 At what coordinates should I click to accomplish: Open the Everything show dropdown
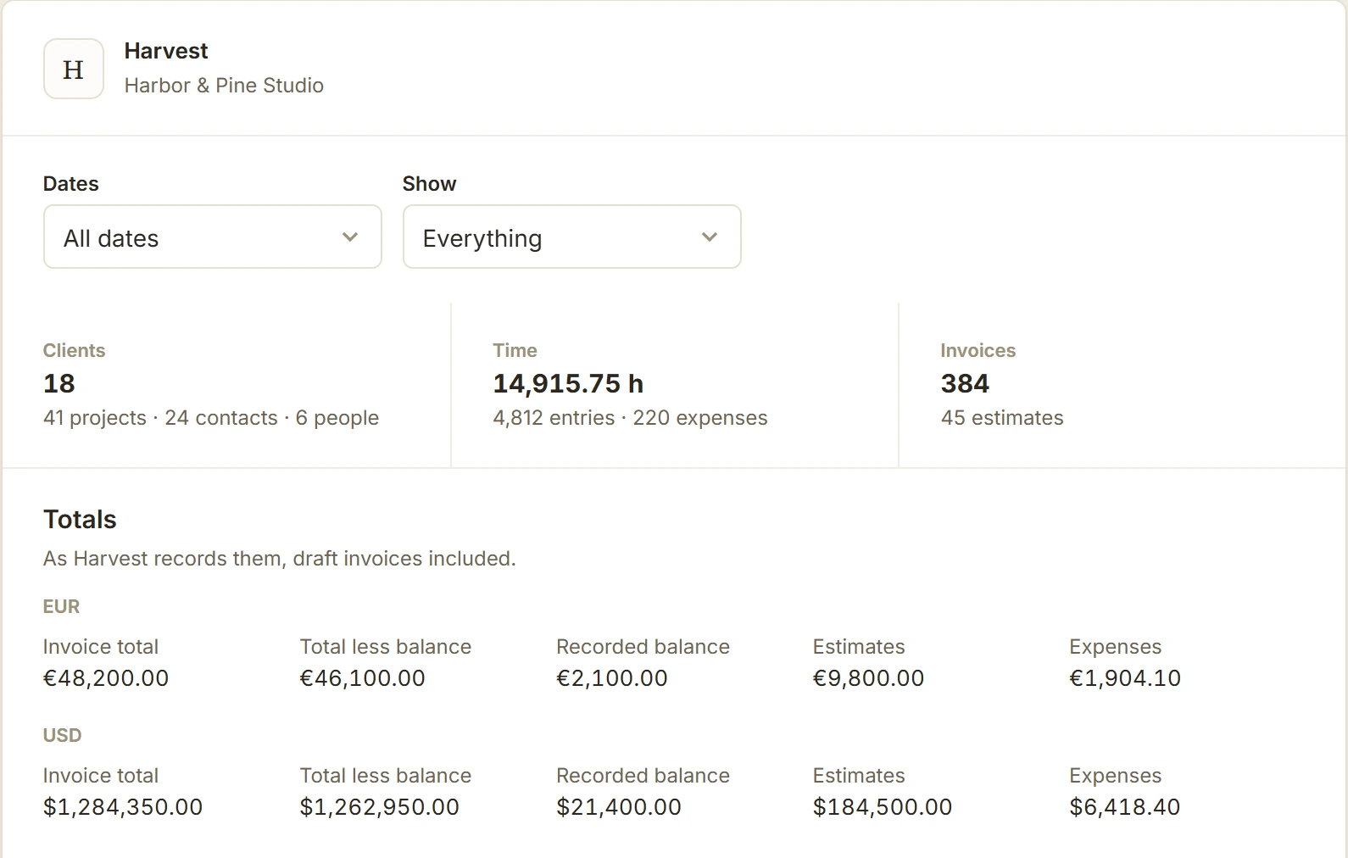click(572, 237)
